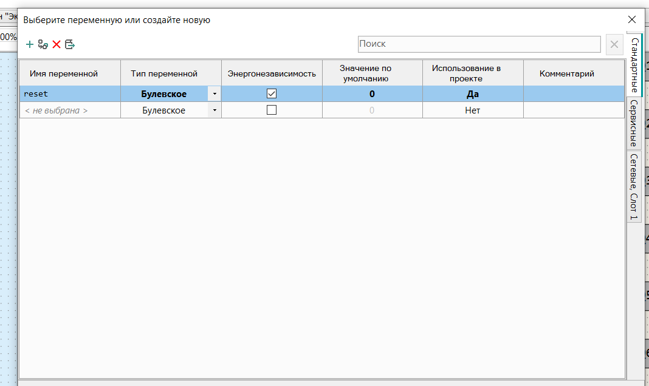Screen dimensions: 649x386
Task: Click the comment cell of не выбрана row
Action: click(574, 110)
